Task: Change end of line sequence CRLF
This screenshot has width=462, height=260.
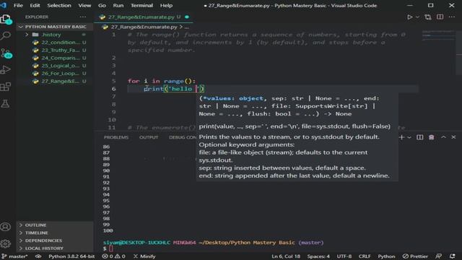Action: (x=365, y=256)
